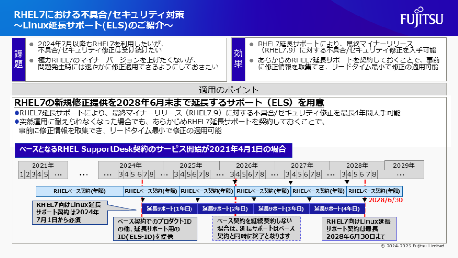Image resolution: width=458 pixels, height=258 pixels.
Task: Click callout 'サポート契約は最長2028年6月30日まで'
Action: 359,229
